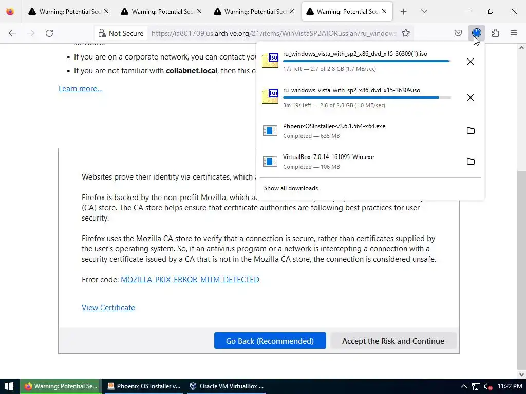Click the address bar URL field

coord(274,33)
